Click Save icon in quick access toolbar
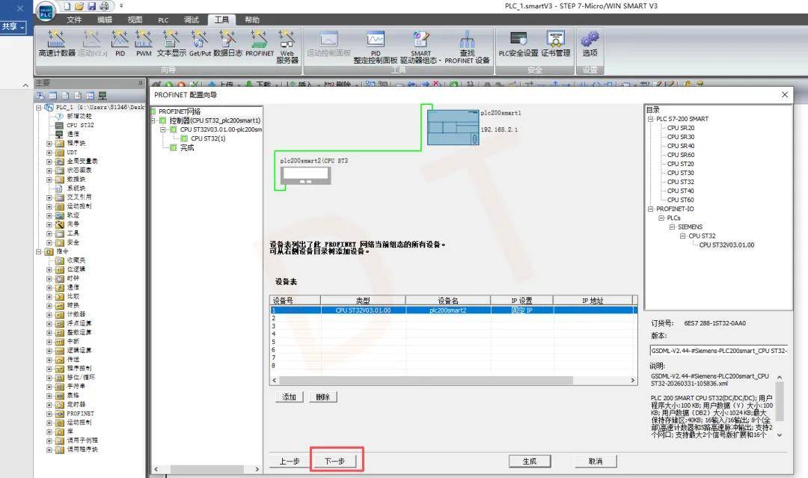This screenshot has height=478, width=808. tap(92, 6)
